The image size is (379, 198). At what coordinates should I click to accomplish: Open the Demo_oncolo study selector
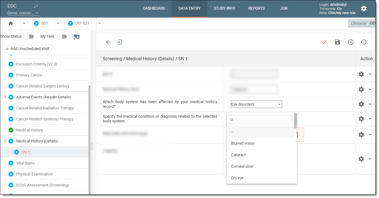23,13
